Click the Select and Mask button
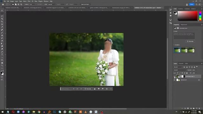This screenshot has width=203, height=114. 85,4
